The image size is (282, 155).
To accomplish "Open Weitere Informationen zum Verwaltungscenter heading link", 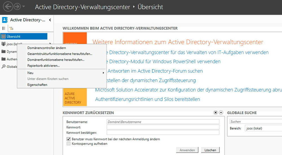I will (x=178, y=42).
